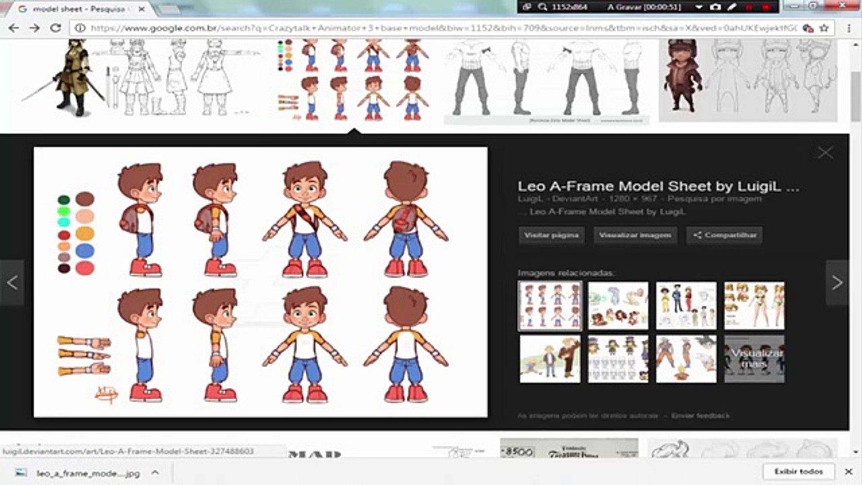The image size is (862, 485).
Task: Close the 'model sheet' browser tab
Action: click(141, 9)
